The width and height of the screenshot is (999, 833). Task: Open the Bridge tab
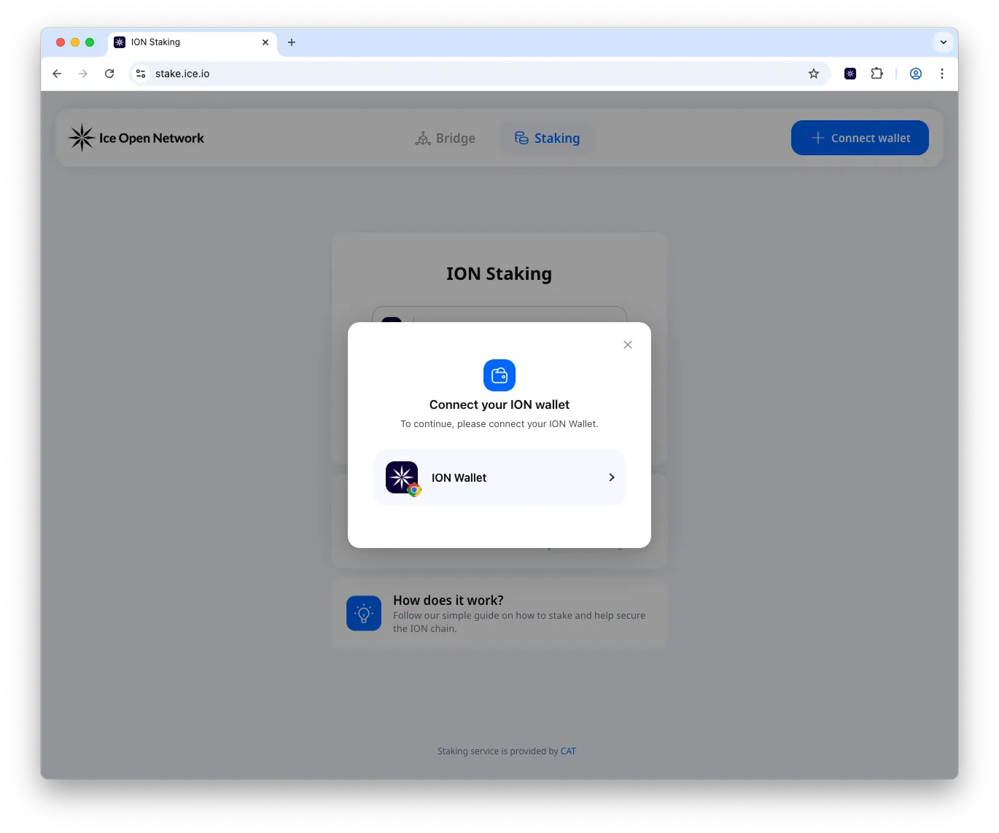(445, 138)
